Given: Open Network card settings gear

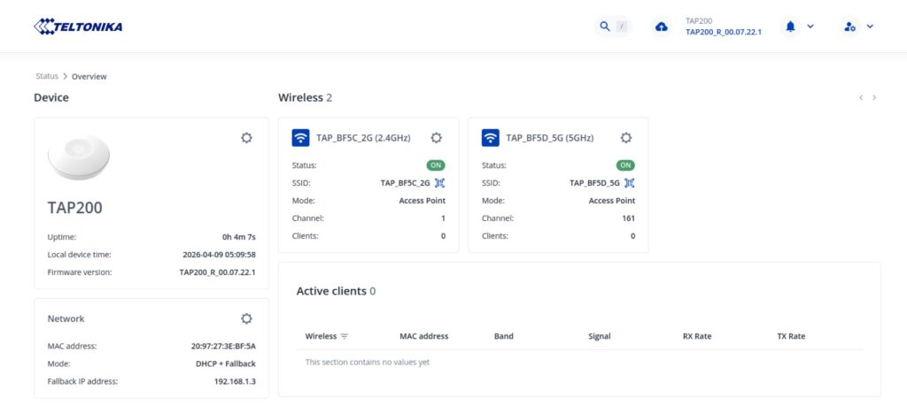Looking at the screenshot, I should [x=246, y=318].
